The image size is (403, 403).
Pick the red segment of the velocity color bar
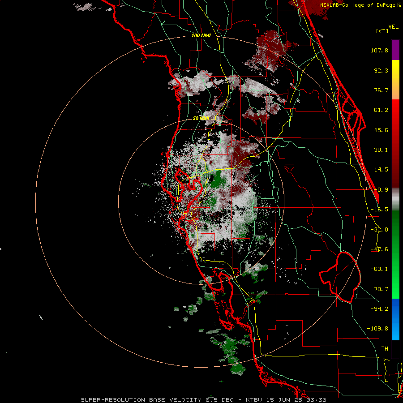click(x=395, y=143)
